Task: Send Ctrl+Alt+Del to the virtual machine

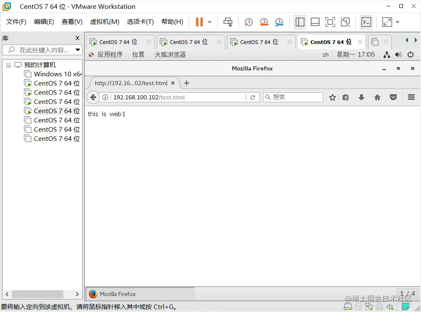Action: pyautogui.click(x=228, y=22)
